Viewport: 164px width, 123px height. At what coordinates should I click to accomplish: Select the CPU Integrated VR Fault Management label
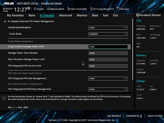27,78
